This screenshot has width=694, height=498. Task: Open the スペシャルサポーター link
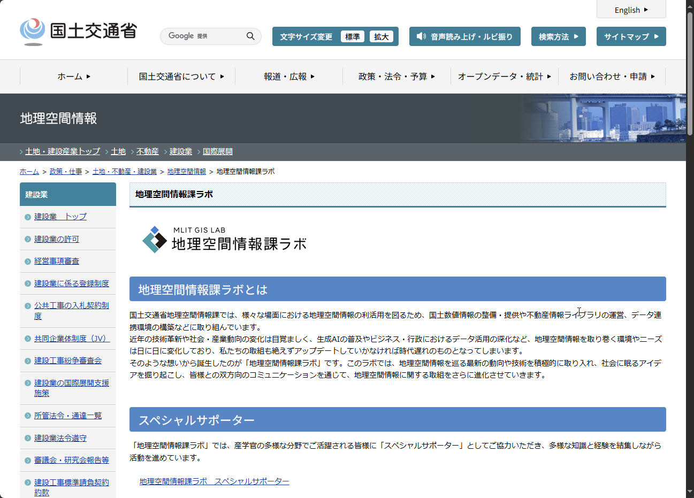[x=214, y=481]
